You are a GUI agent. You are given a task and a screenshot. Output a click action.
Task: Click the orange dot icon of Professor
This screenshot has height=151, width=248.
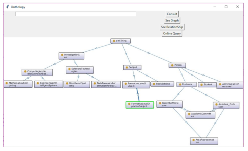point(180,85)
